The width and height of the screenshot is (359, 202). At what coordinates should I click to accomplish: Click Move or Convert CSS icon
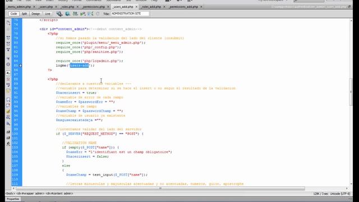click(8, 123)
